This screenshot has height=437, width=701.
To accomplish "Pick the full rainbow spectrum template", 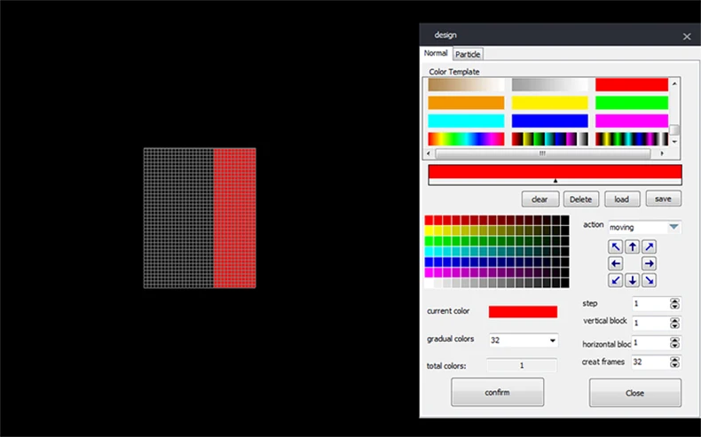I will pos(466,139).
